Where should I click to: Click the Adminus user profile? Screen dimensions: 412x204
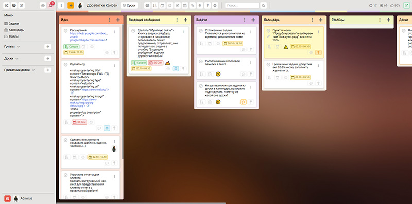[x=23, y=198]
